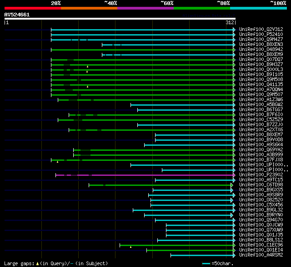Select the UniRef100_B9GXS5 label

(x=261, y=190)
